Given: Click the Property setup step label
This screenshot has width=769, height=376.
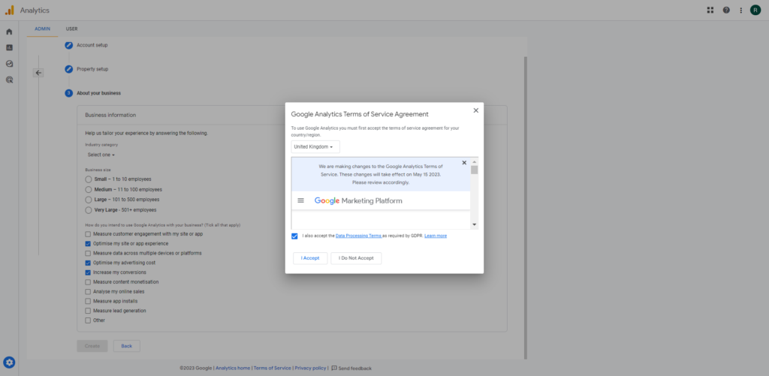Looking at the screenshot, I should pos(92,69).
